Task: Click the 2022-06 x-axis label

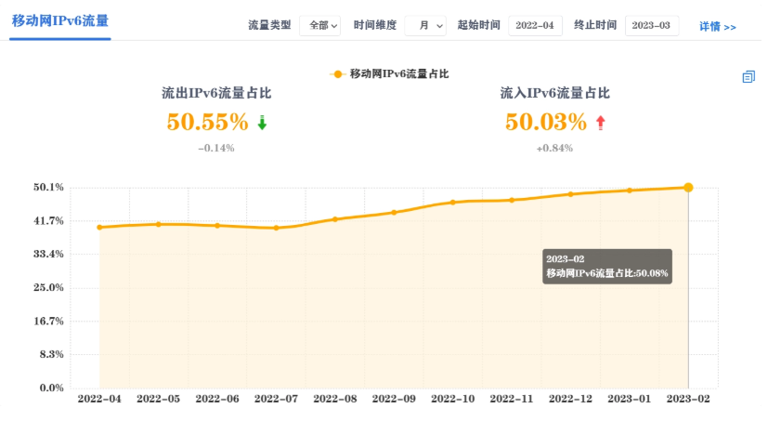Action: pos(217,399)
